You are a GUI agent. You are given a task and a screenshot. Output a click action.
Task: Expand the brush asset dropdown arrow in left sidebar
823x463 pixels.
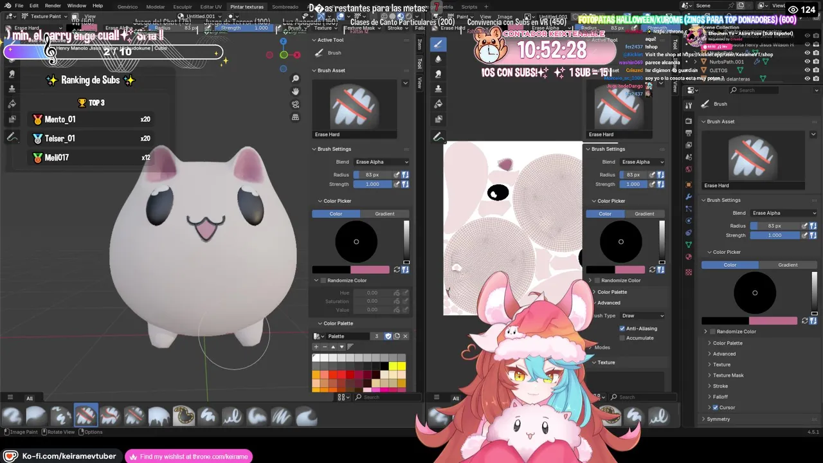tap(405, 84)
